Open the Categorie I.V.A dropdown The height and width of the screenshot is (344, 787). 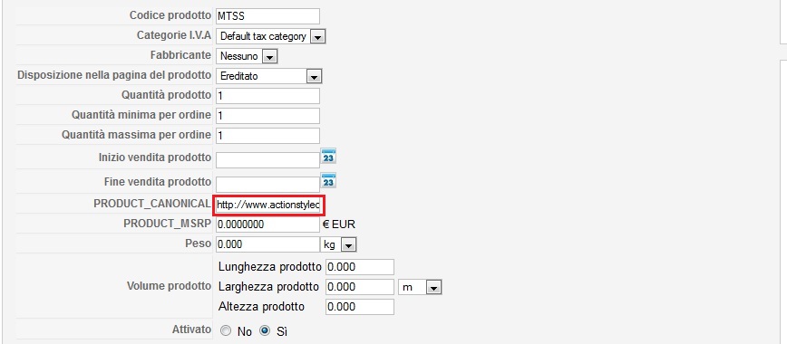[x=271, y=36]
